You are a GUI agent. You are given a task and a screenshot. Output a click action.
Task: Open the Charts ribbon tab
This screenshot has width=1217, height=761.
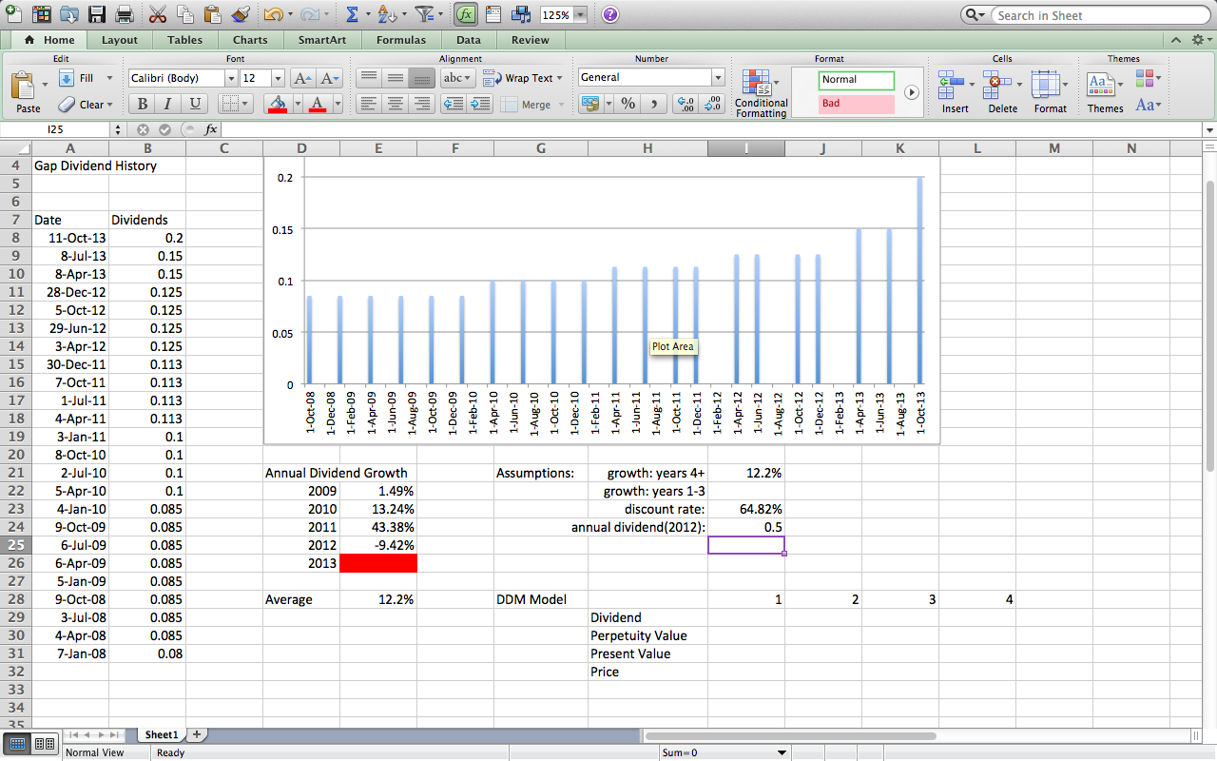(x=250, y=40)
